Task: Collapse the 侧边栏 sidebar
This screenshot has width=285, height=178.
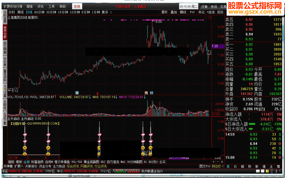Action: pos(218,166)
